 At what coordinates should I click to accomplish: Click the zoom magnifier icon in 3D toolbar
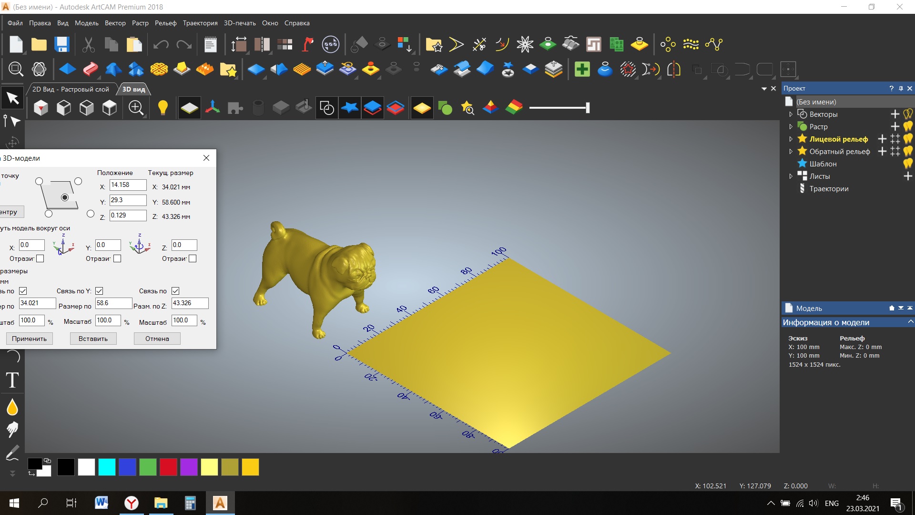136,108
